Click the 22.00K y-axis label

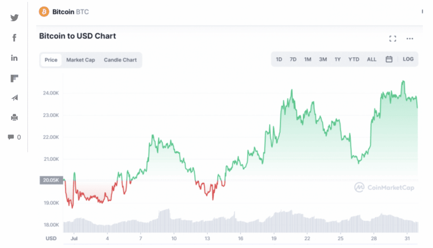[51, 137]
